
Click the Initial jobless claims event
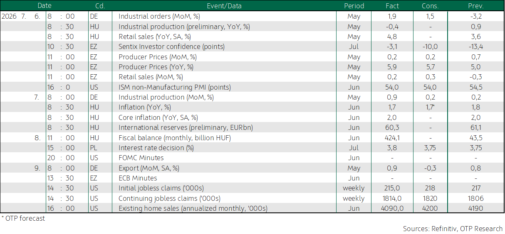click(161, 188)
